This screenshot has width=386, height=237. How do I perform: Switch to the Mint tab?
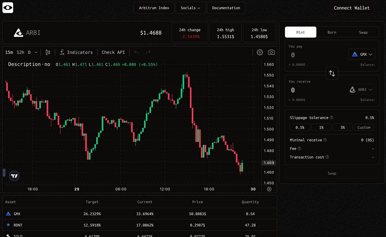[301, 32]
